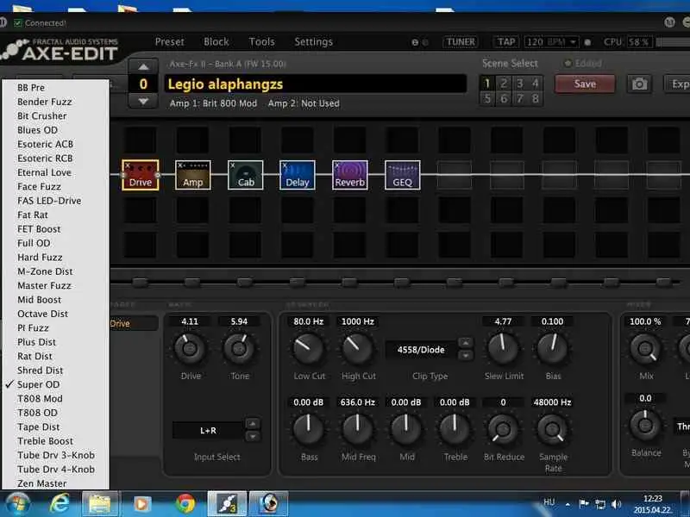Screen dimensions: 690x517
Task: Open the media player taskbar icon
Action: [x=141, y=504]
